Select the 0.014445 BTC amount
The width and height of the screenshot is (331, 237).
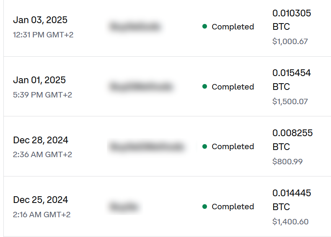pos(292,200)
